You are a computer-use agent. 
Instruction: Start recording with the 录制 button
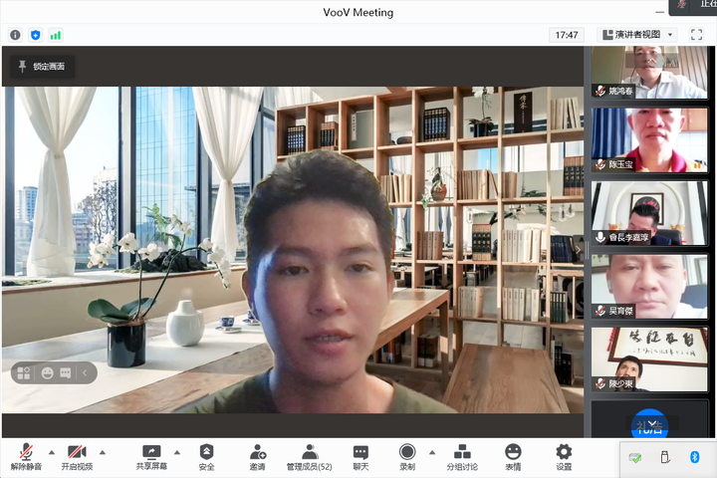click(x=407, y=455)
